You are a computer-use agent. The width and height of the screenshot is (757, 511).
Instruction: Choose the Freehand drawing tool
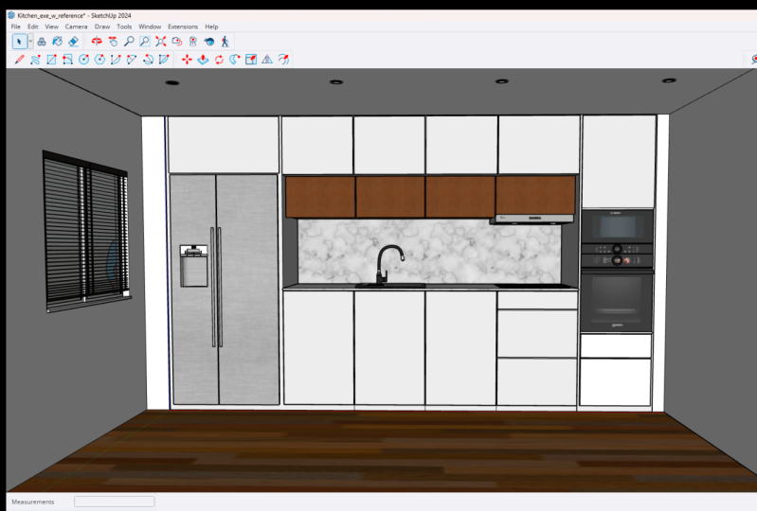[x=35, y=60]
